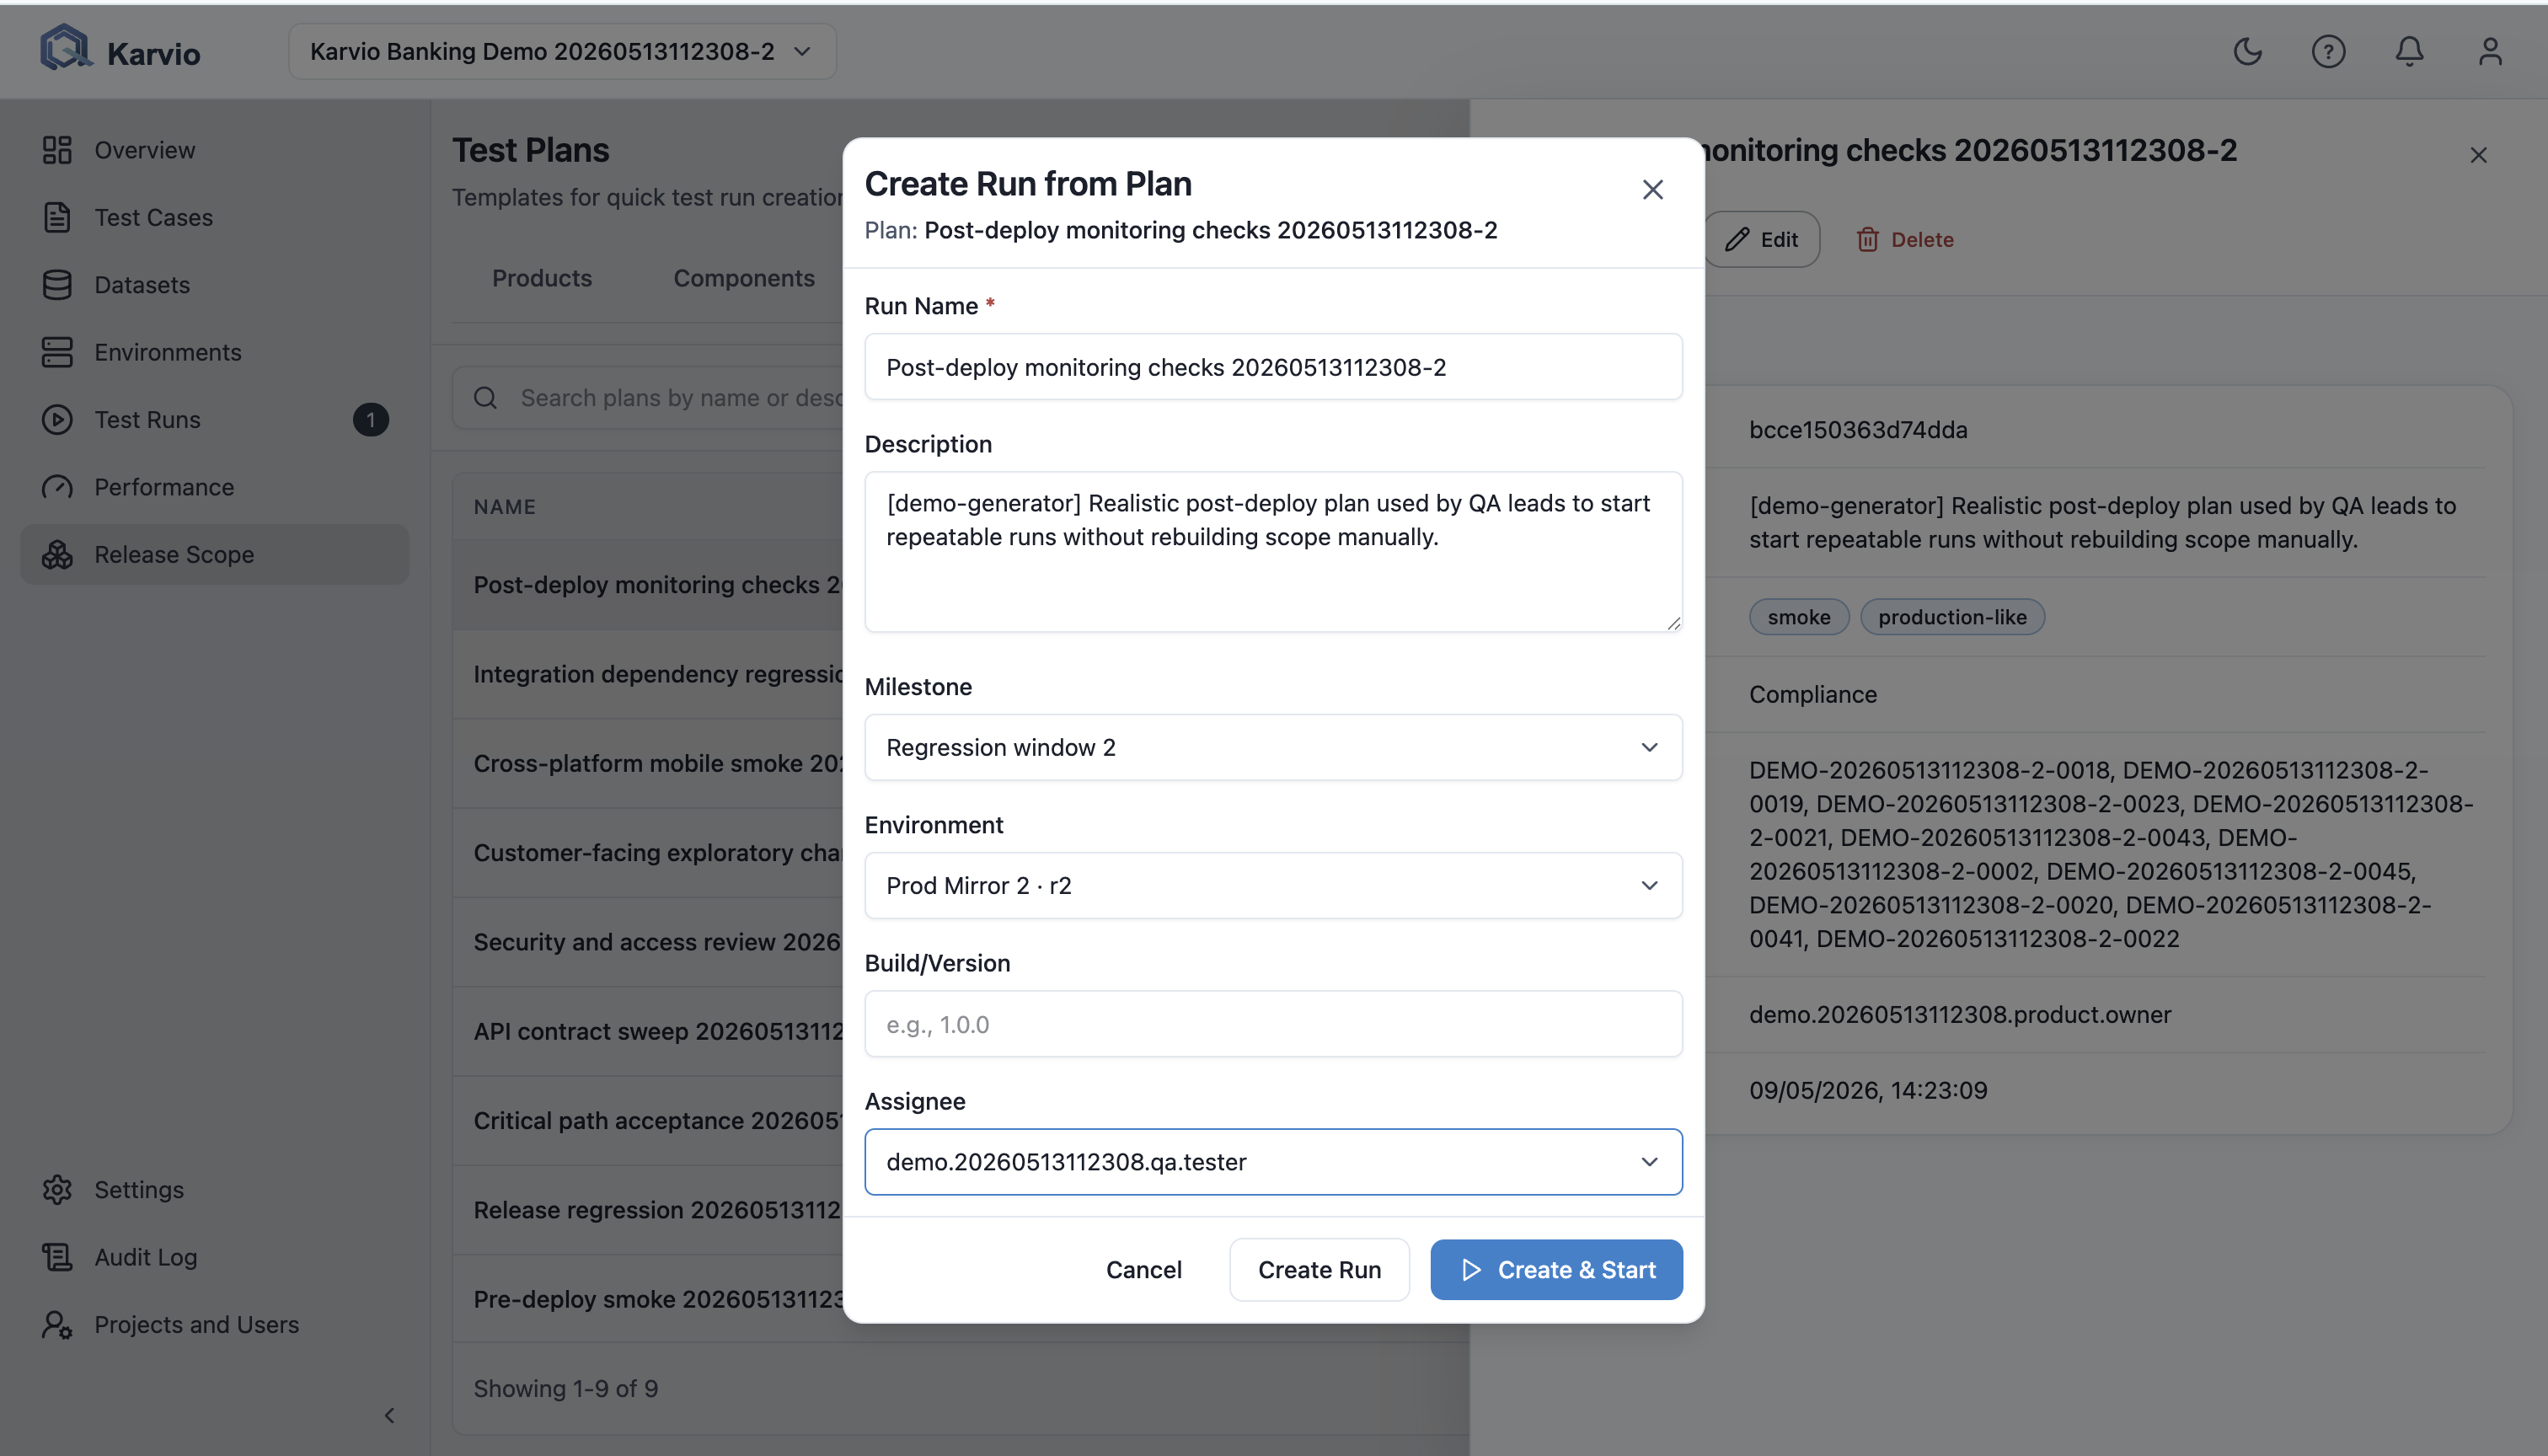
Task: Select Integration dependency regression plan row
Action: (x=648, y=673)
